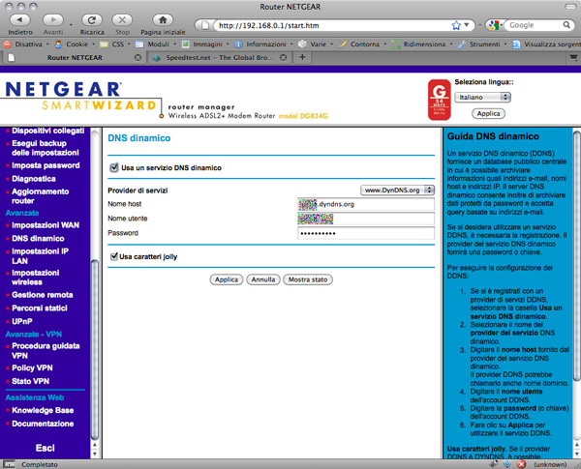Click the Annulla button
581x469 pixels.
click(x=263, y=279)
